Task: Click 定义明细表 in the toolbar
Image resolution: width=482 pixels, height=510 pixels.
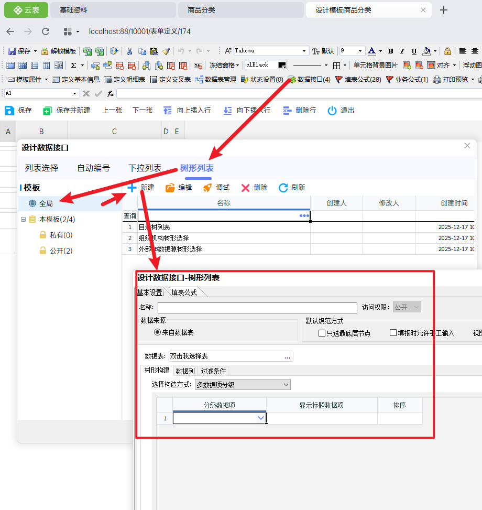Action: click(x=125, y=79)
